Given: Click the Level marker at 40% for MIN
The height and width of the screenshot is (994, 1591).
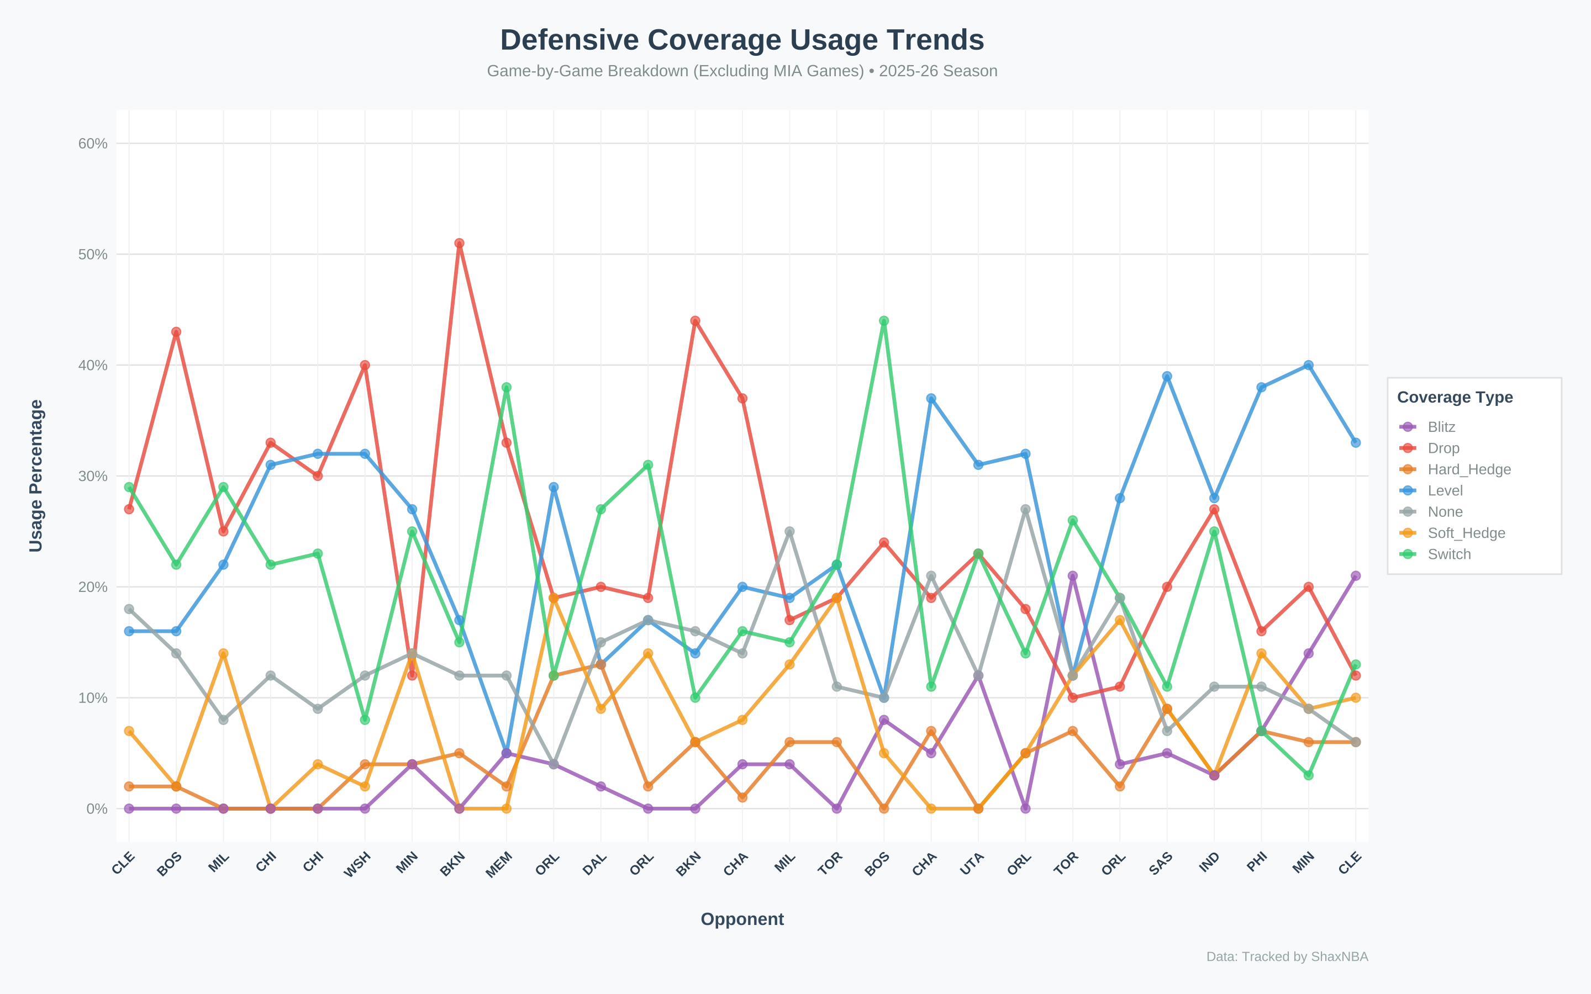Looking at the screenshot, I should click(x=1308, y=366).
